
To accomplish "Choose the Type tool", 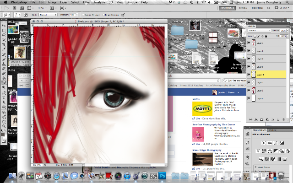I will 4,97.
